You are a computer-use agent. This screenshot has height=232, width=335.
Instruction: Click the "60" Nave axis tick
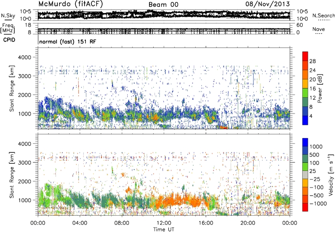pyautogui.click(x=300, y=25)
